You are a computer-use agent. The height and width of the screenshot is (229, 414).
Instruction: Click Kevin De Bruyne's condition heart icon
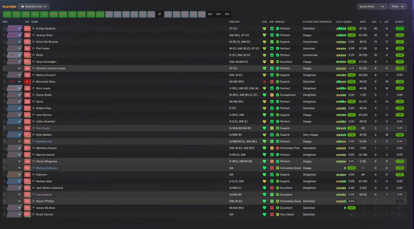click(265, 42)
